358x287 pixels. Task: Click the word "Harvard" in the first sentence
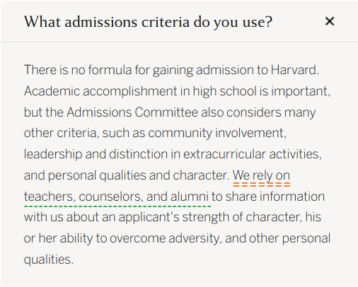point(294,70)
